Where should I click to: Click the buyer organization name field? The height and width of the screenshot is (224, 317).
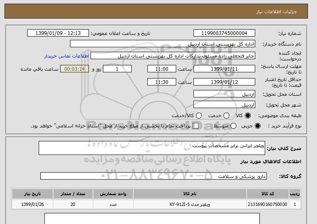(x=163, y=44)
